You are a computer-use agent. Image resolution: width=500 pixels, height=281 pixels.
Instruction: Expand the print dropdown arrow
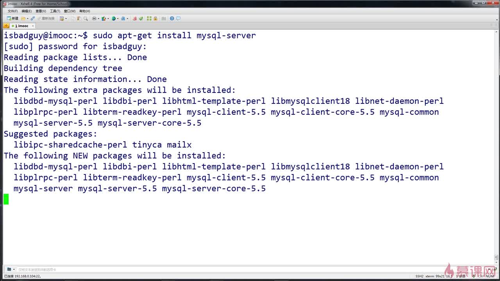(x=98, y=18)
